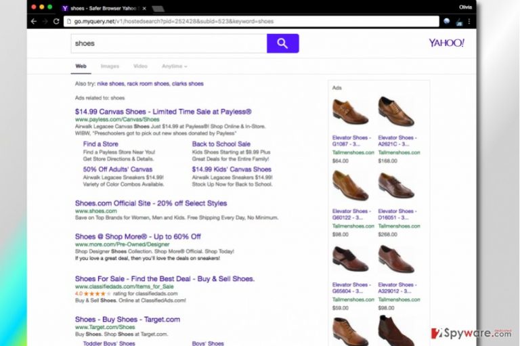Click the www.payless.com/Canvas/Shoes URL
The image size is (520, 346).
(x=117, y=119)
